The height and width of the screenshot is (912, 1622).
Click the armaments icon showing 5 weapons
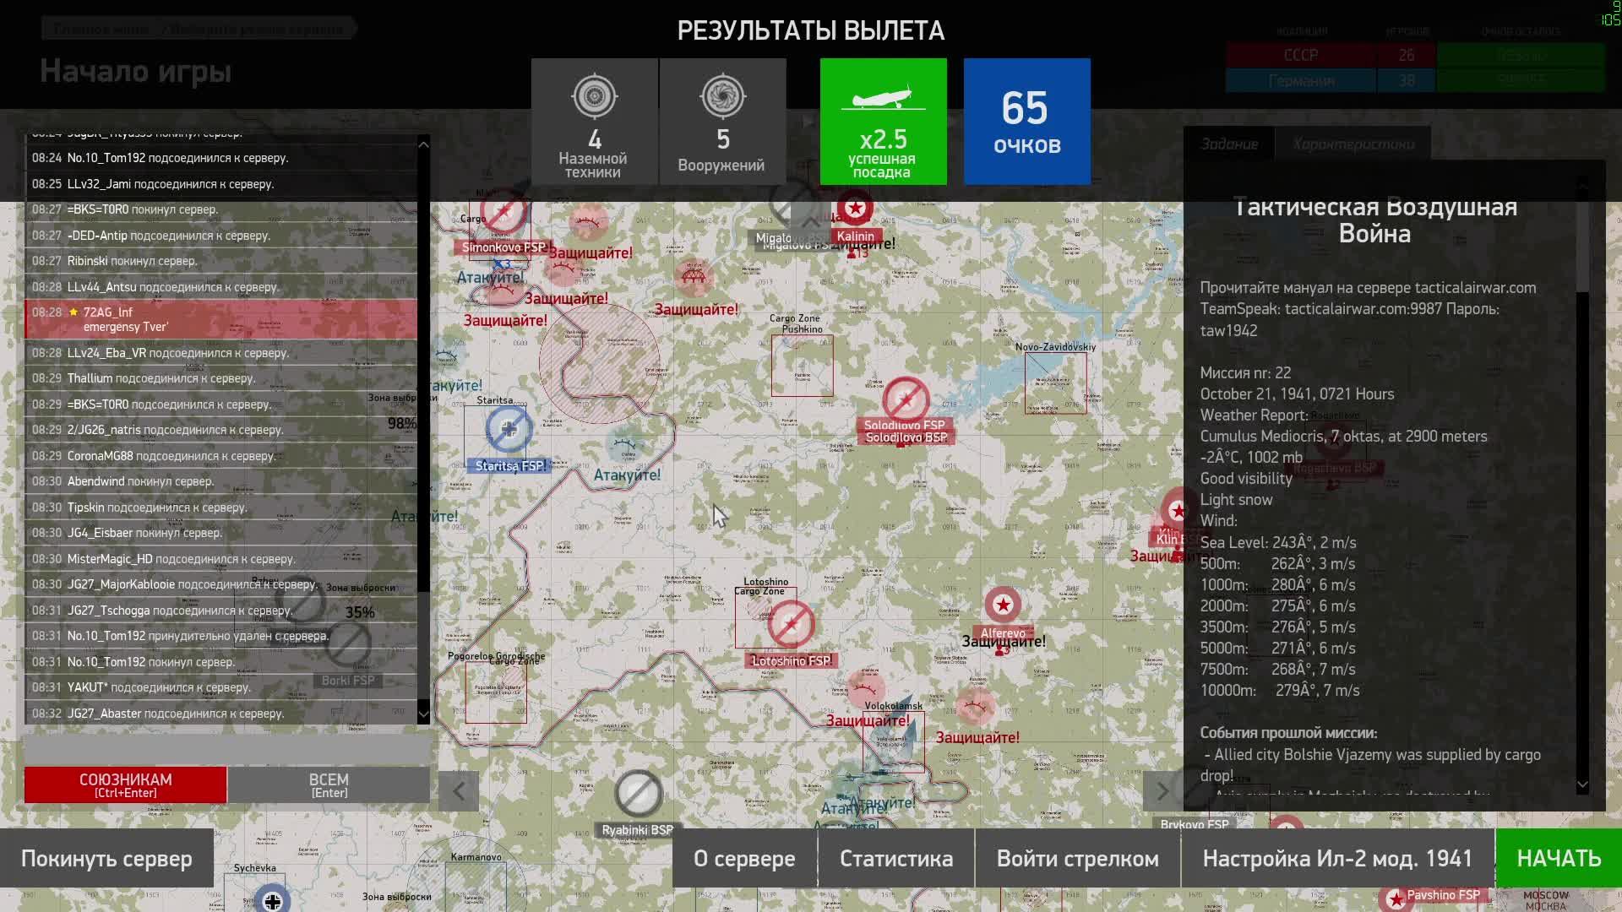(722, 97)
